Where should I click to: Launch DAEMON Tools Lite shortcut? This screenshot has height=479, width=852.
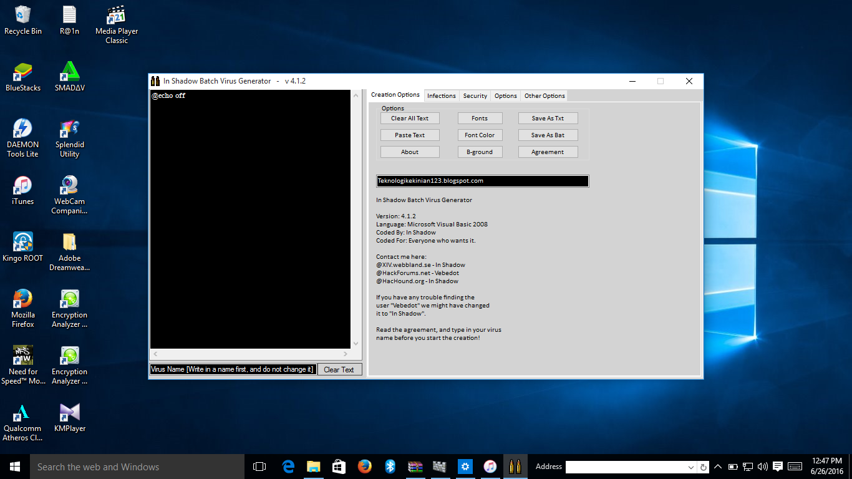click(x=23, y=138)
